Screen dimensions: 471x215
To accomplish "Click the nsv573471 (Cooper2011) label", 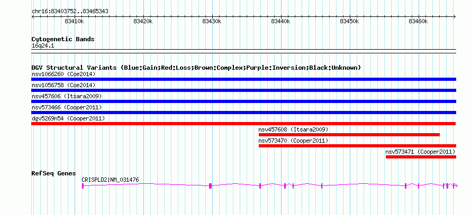I will pyautogui.click(x=421, y=152).
